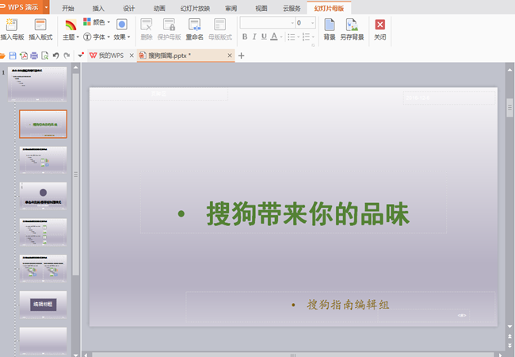Click the Print icon
Image resolution: width=515 pixels, height=357 pixels.
pyautogui.click(x=34, y=56)
